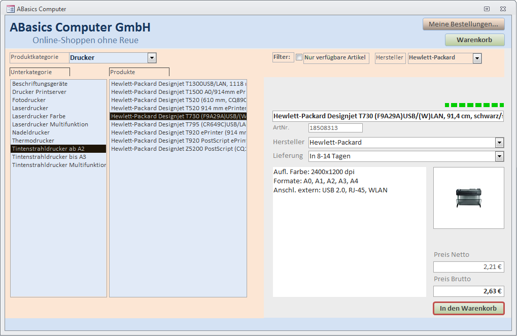Choose 'Tintenstrahldrucker bis A3' subcategory

pos(49,157)
